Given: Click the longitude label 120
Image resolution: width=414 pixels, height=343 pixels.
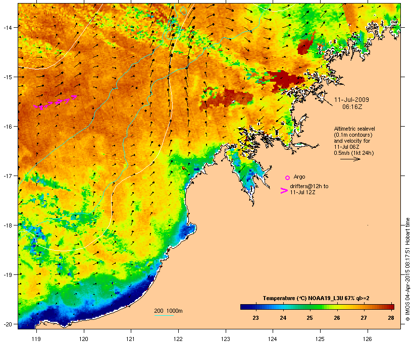Looking at the screenshot, I should click(84, 339).
